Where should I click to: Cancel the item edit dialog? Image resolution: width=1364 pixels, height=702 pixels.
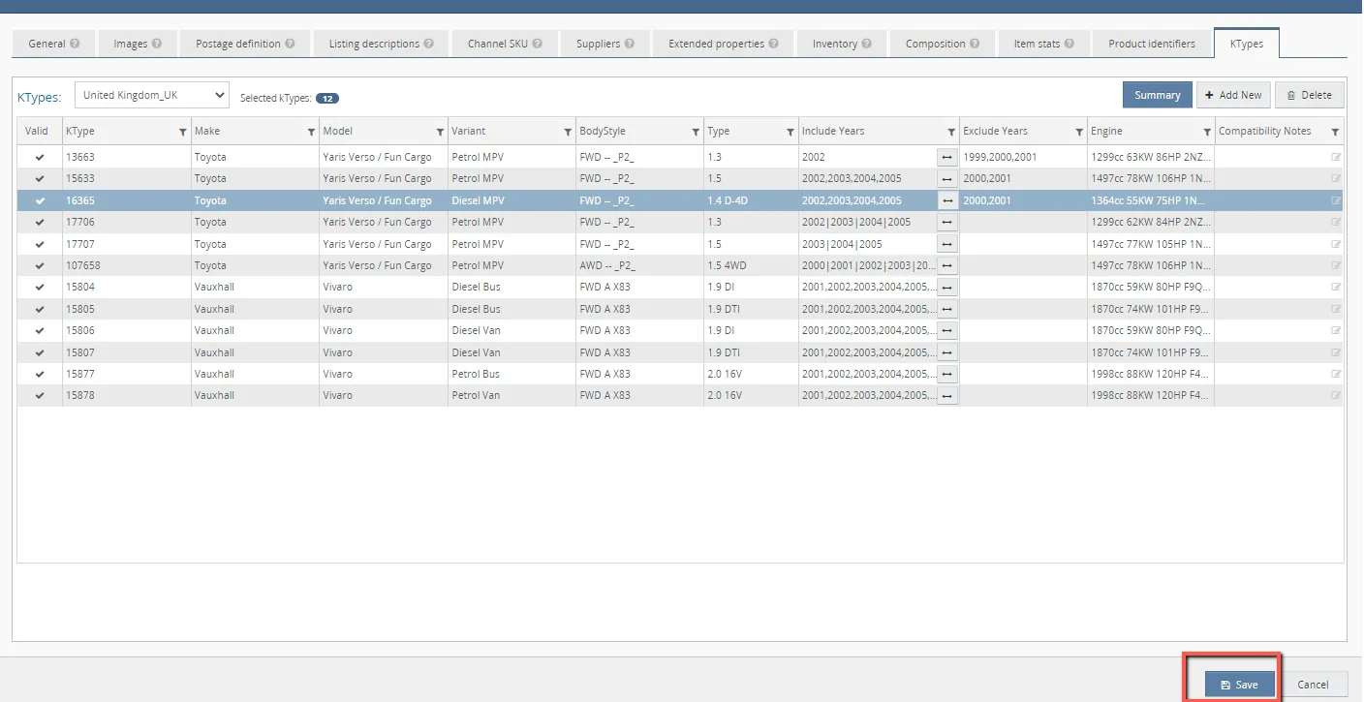point(1313,685)
